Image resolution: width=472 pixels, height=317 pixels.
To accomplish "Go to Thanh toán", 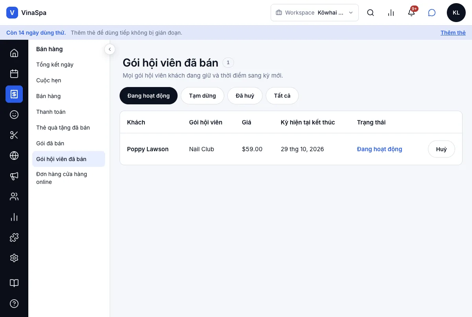I will click(68, 112).
